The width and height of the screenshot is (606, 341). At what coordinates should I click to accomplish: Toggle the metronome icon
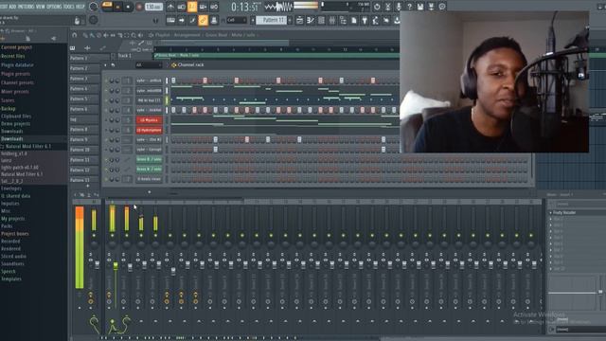(170, 7)
